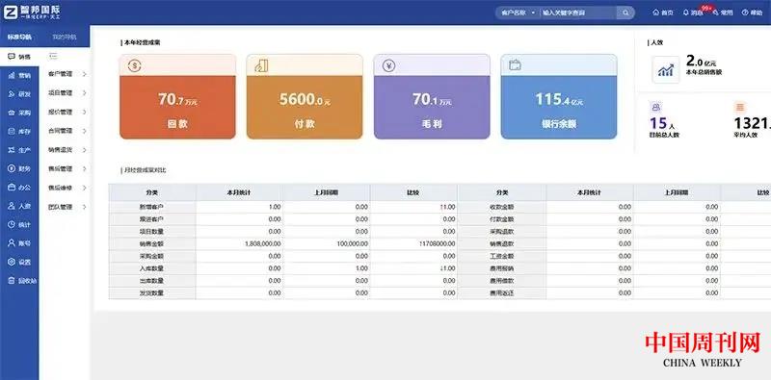Expand the 团队管理 submenu
This screenshot has height=380, width=771.
[67, 207]
